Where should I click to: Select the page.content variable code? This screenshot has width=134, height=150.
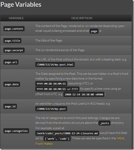(x=14, y=29)
